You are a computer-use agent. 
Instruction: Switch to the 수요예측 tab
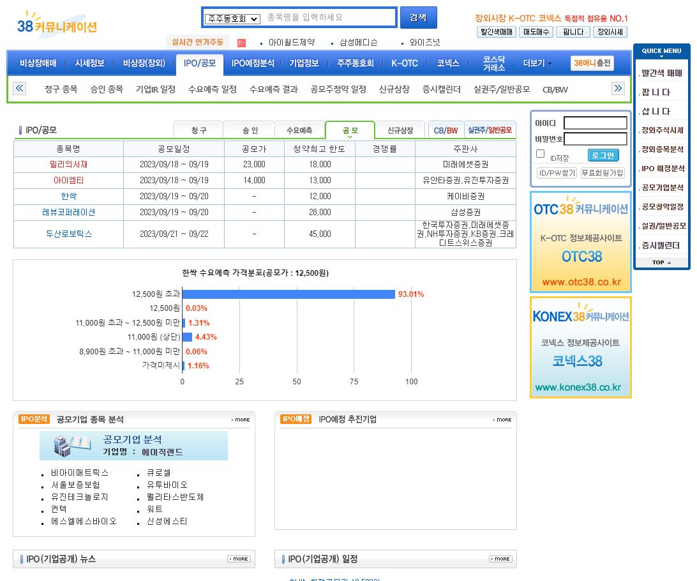[299, 130]
